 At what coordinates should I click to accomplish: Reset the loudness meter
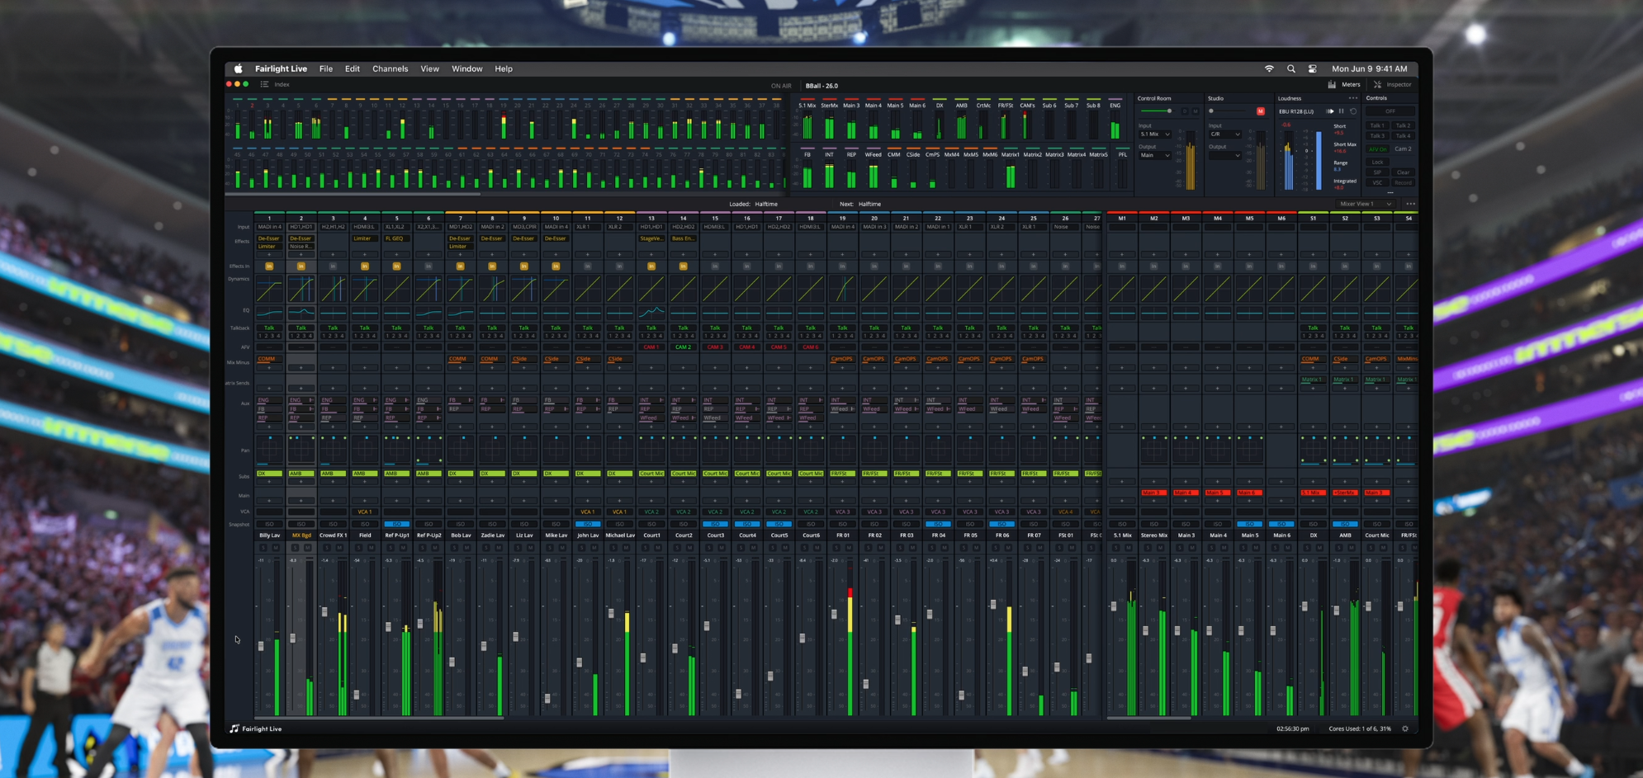pyautogui.click(x=1352, y=111)
